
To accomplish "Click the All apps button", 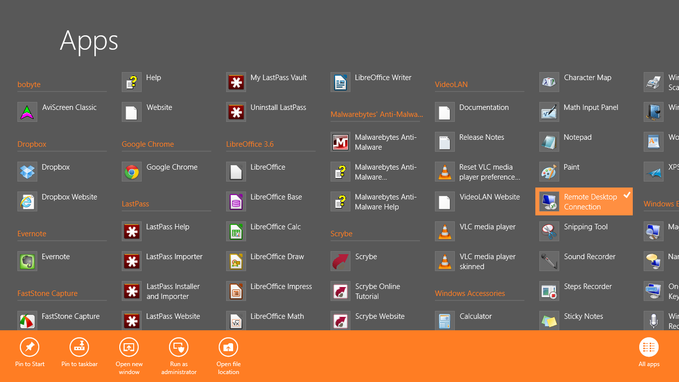I will pos(649,352).
